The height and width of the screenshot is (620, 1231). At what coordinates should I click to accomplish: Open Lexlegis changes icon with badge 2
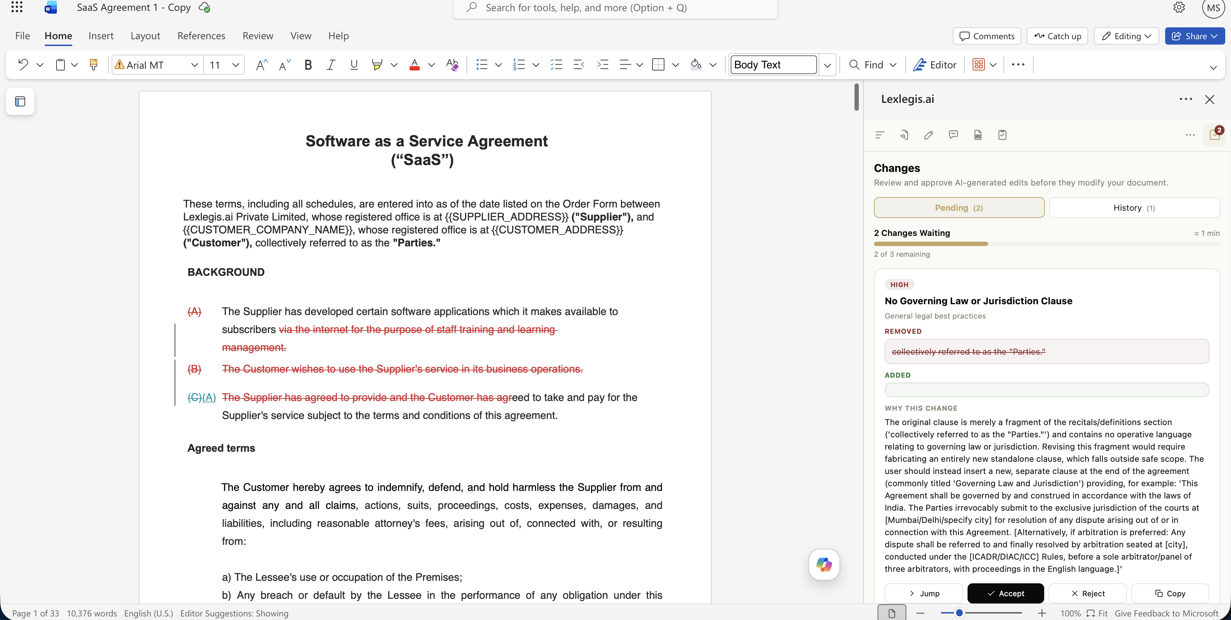coord(1215,135)
